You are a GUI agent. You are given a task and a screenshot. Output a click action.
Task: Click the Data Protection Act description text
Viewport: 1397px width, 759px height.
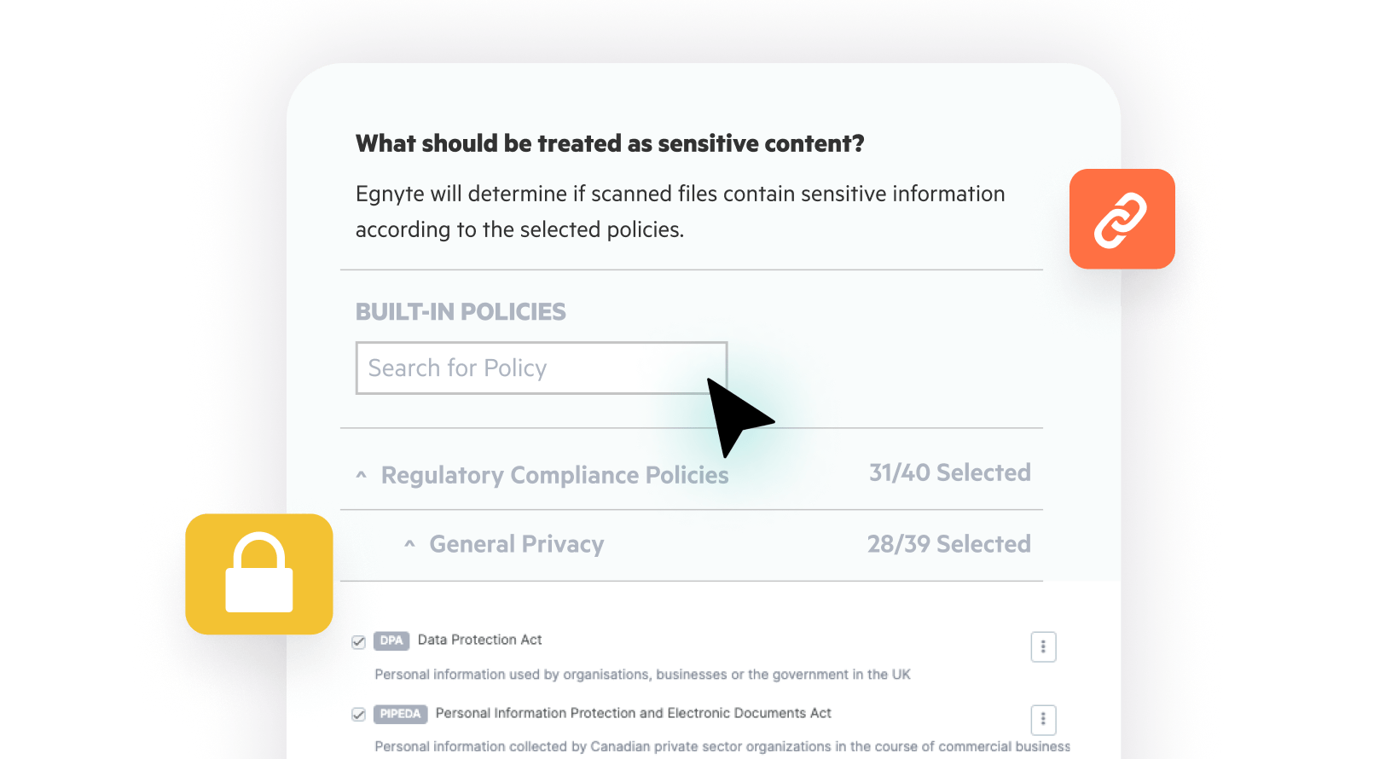(x=643, y=675)
